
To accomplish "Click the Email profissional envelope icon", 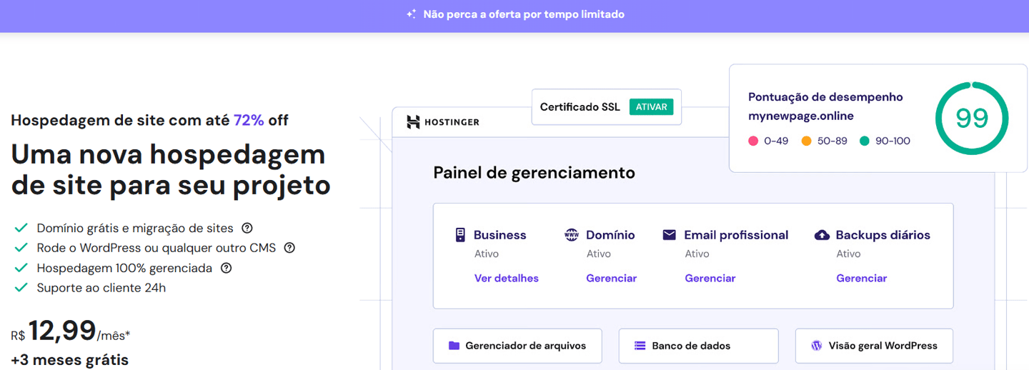I will [x=669, y=235].
